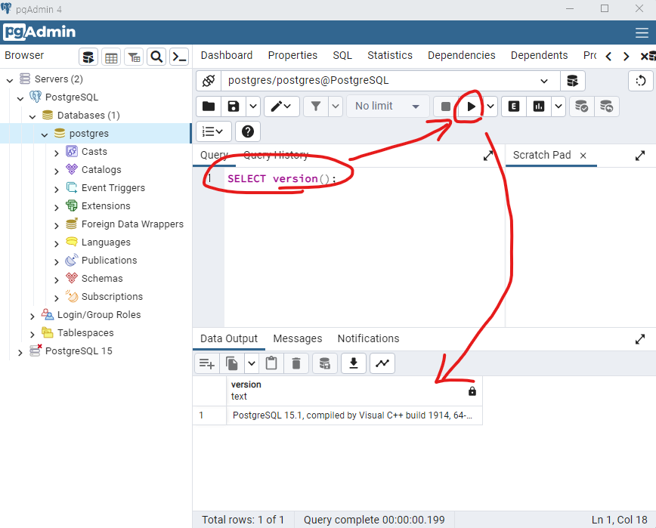Add a row in Data Output
Screen dimensions: 656x528
[206, 363]
